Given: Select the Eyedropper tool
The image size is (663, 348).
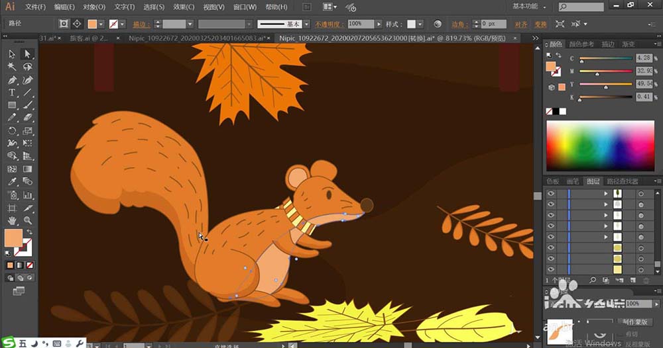Looking at the screenshot, I should (12, 182).
